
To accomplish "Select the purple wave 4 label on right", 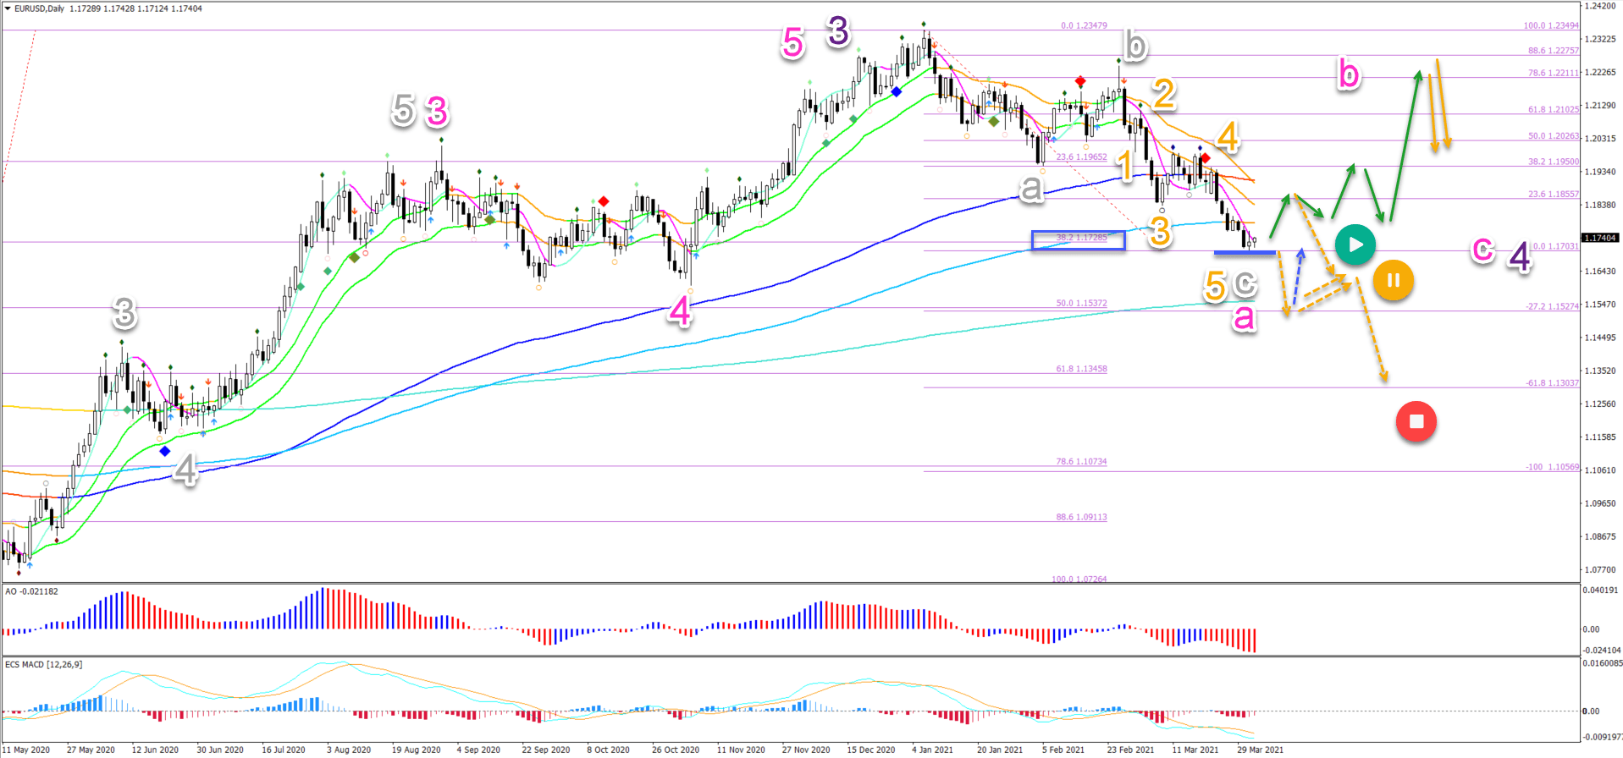I will point(1520,257).
